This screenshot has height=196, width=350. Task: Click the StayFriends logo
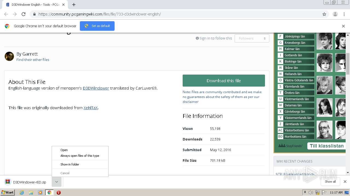[290, 146]
